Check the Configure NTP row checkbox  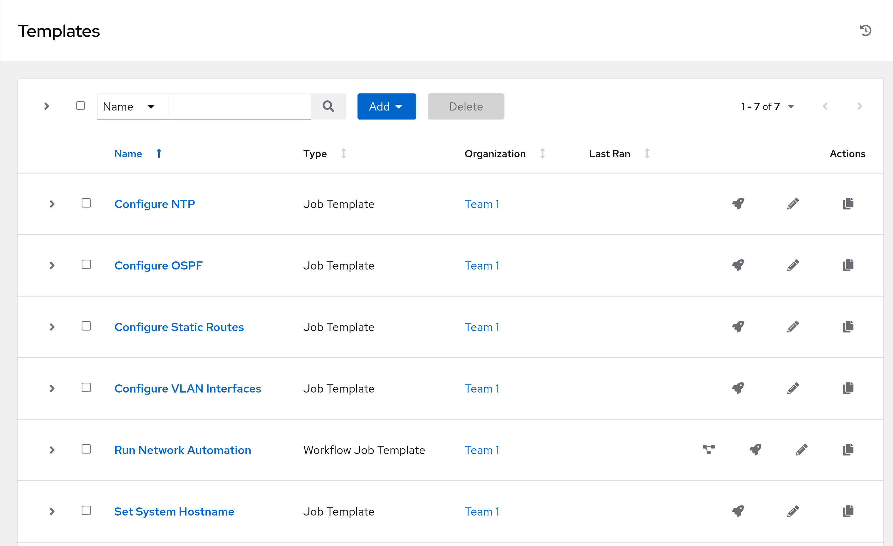pyautogui.click(x=86, y=203)
